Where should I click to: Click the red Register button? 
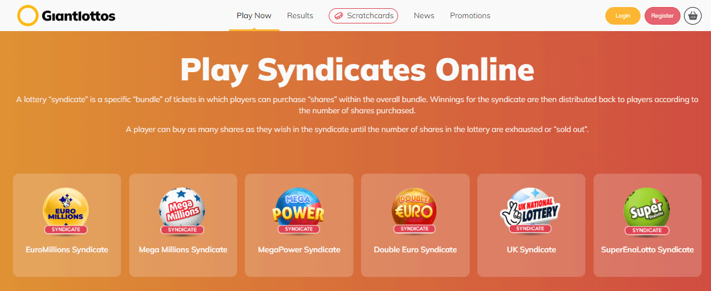pyautogui.click(x=662, y=16)
